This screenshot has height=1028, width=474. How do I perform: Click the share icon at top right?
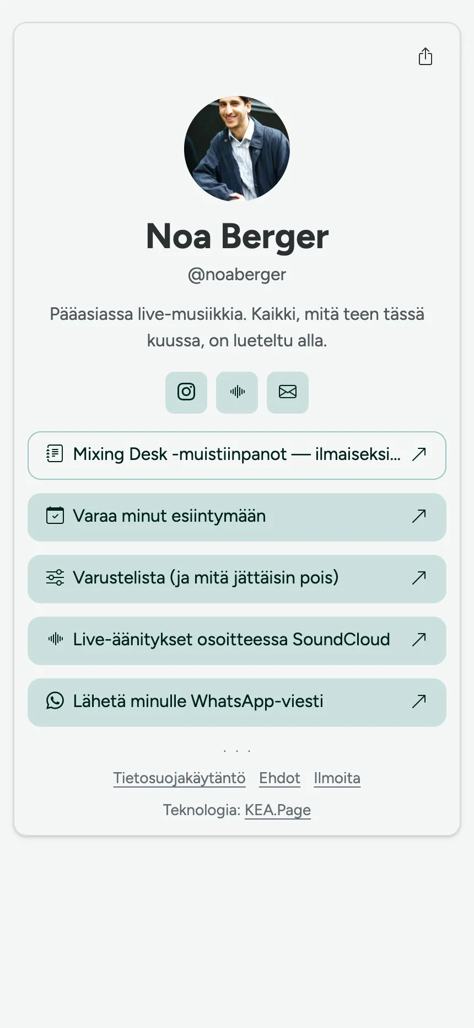pos(425,56)
